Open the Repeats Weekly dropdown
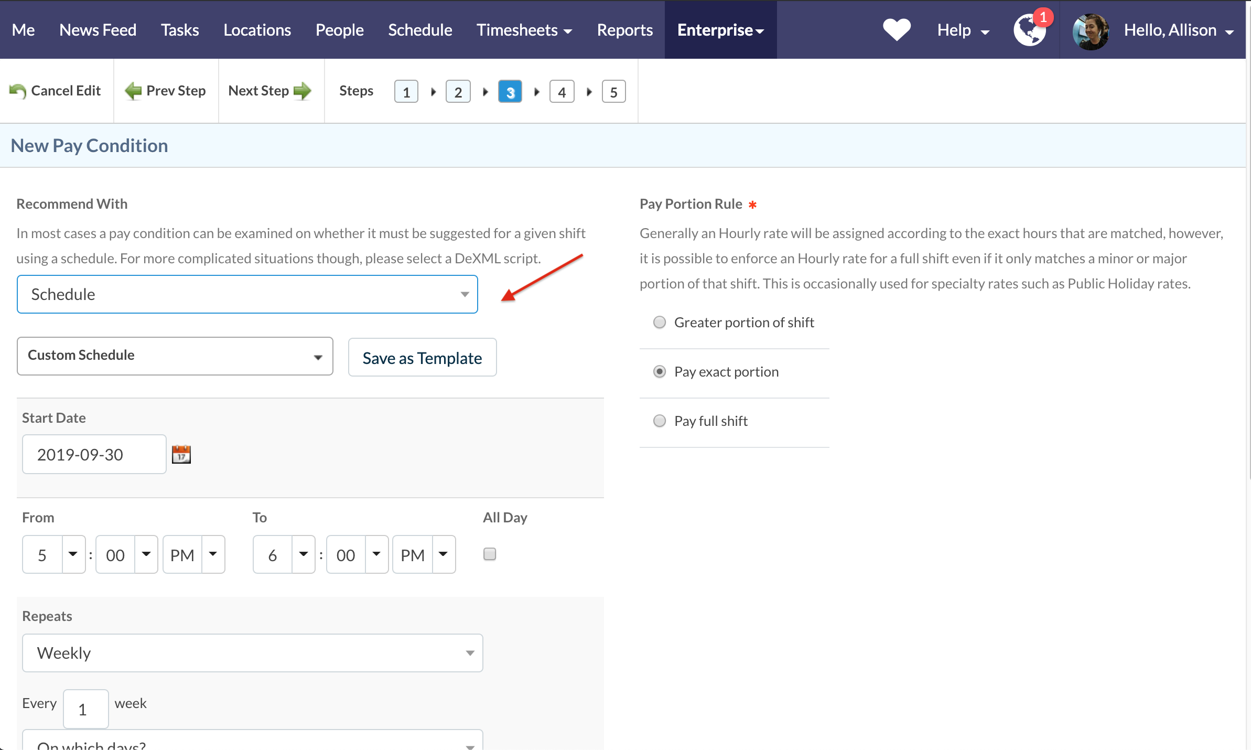 (252, 653)
